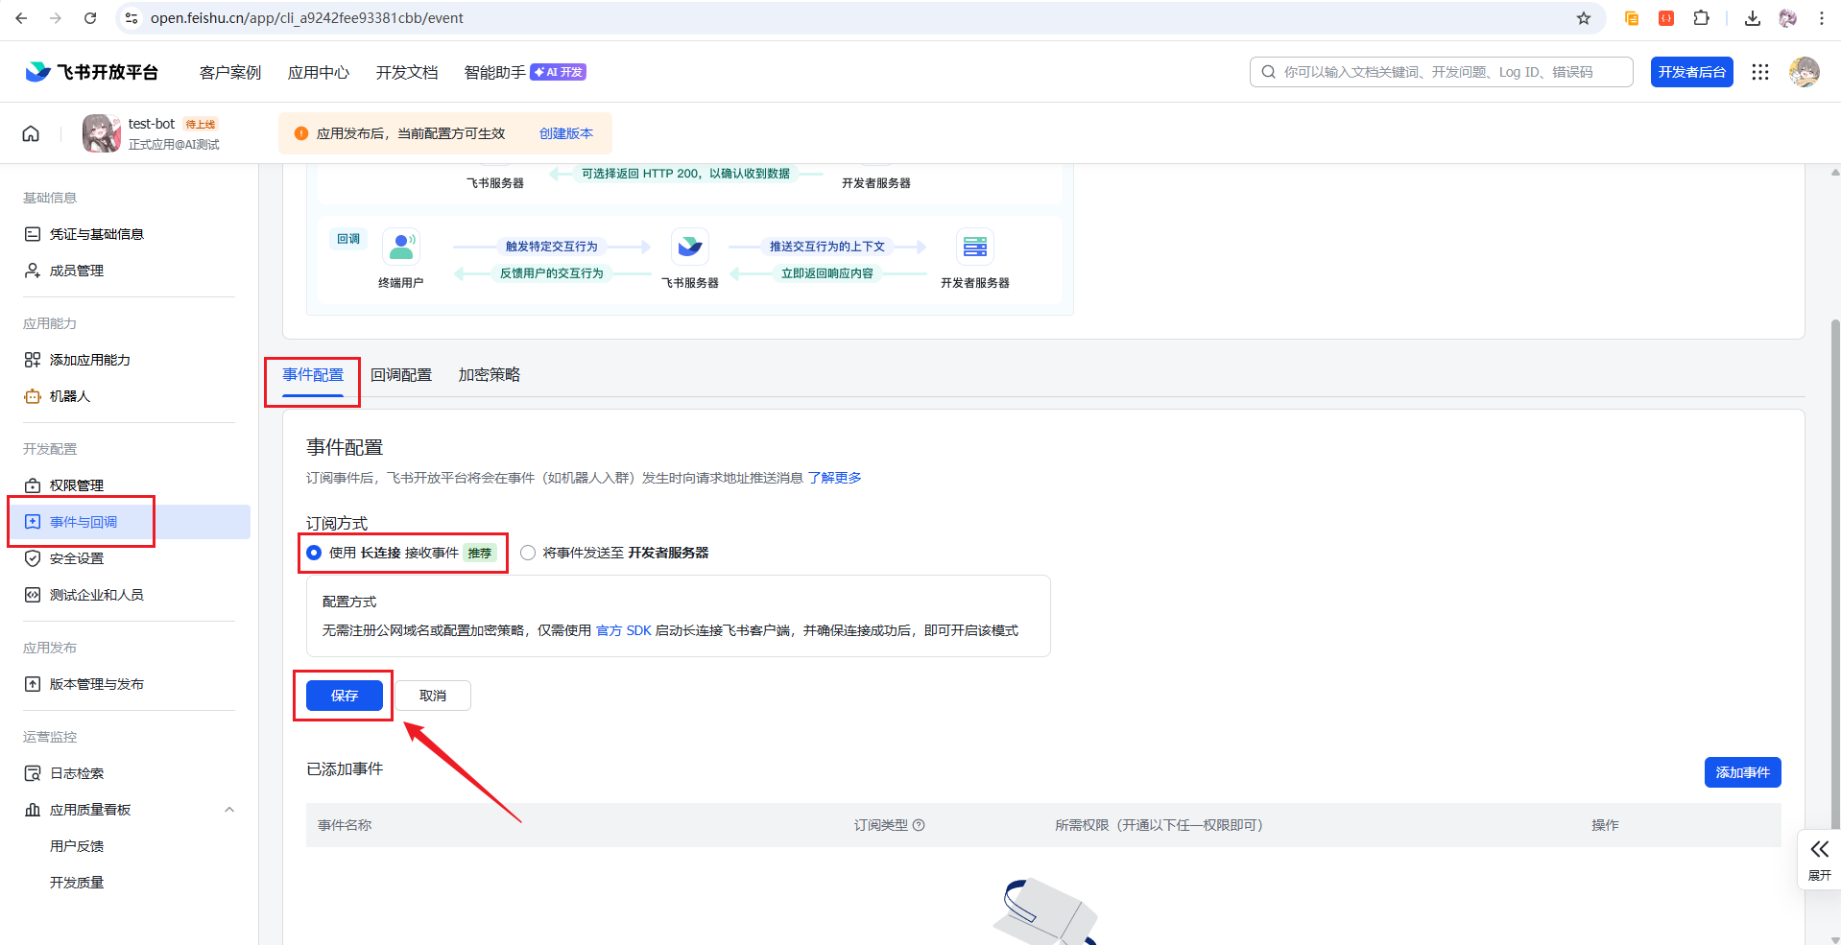Switch to the 回调配置 tab
This screenshot has width=1841, height=945.
[401, 375]
